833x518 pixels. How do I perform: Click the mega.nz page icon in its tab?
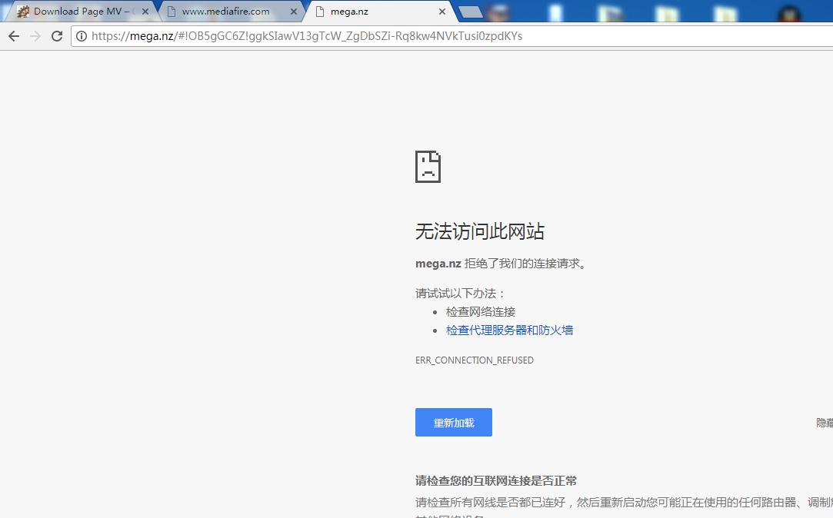(320, 12)
